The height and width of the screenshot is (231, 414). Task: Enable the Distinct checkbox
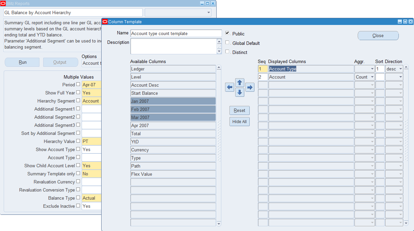tap(228, 52)
